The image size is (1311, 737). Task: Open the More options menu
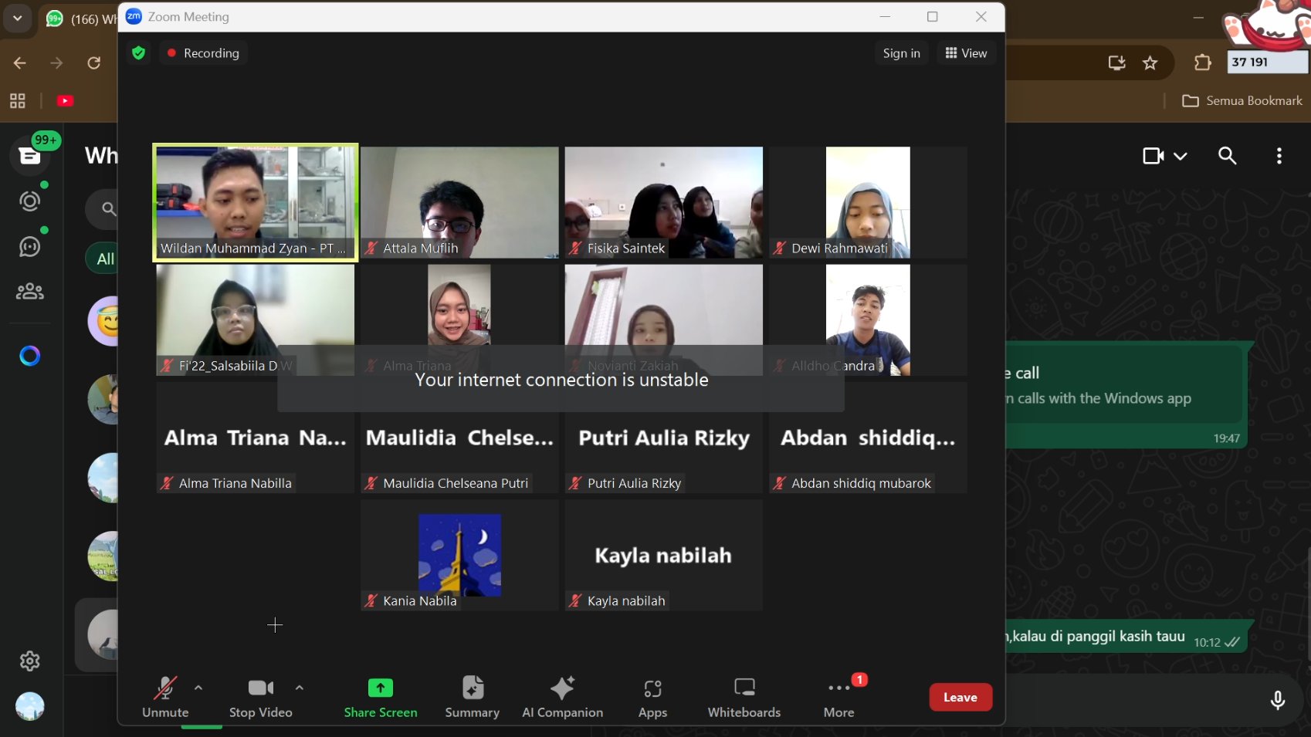(838, 697)
